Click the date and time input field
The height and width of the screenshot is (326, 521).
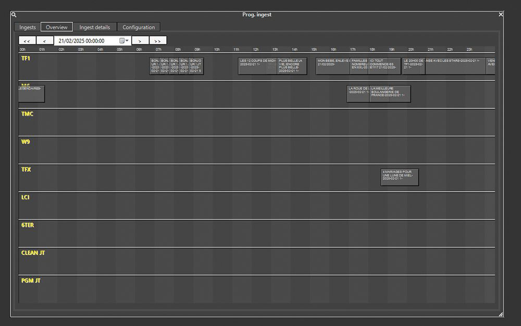pos(86,41)
